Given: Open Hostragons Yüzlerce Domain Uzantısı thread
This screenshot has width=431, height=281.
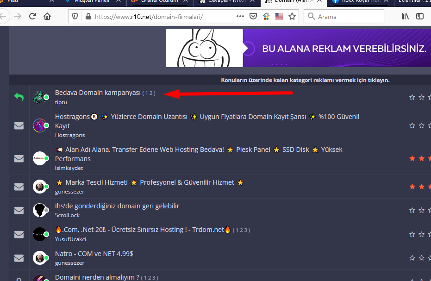Looking at the screenshot, I should coord(207,121).
